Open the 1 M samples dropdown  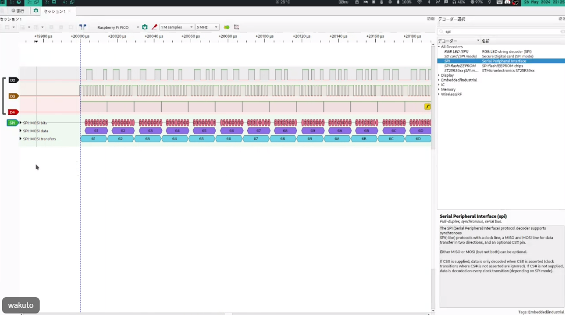pos(176,27)
